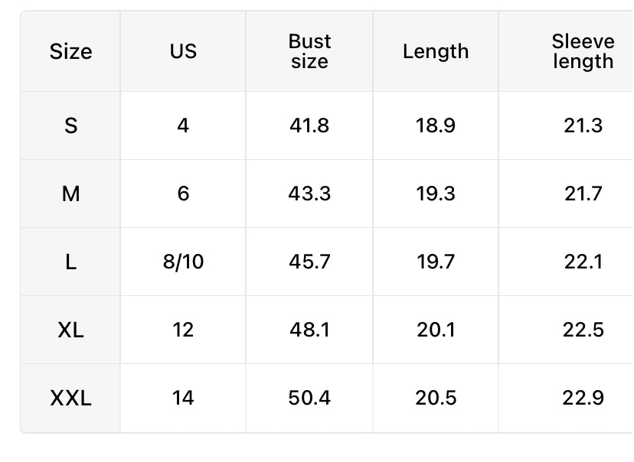Click the US column header
This screenshot has width=634, height=462.
183,51
